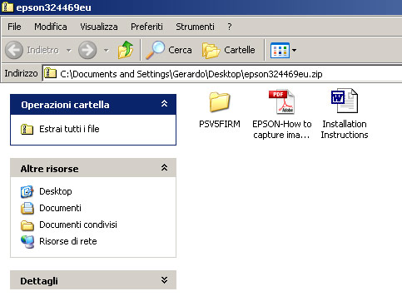Open the Desktop link
This screenshot has width=402, height=306.
point(56,191)
